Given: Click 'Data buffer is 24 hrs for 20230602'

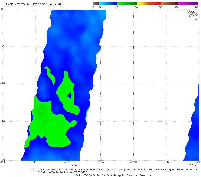Looking at the screenshot, I should (x=62, y=172).
